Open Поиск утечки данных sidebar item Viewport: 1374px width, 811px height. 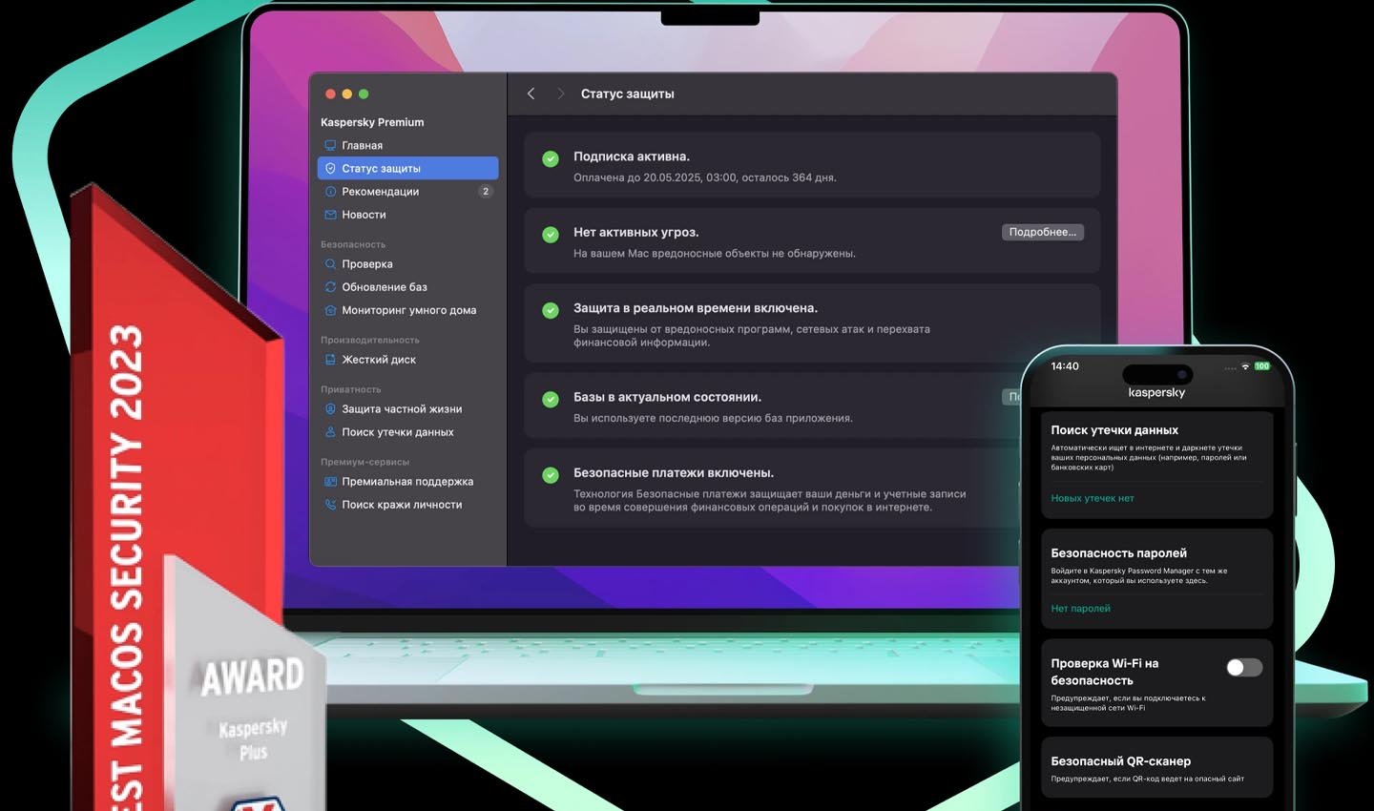(x=407, y=432)
